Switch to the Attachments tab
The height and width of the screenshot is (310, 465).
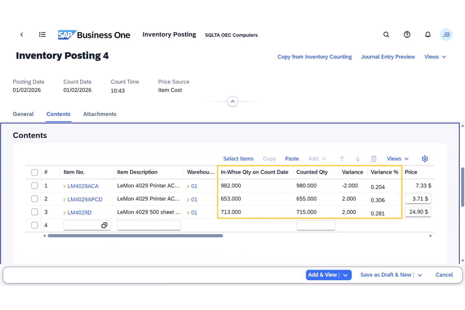tap(100, 114)
